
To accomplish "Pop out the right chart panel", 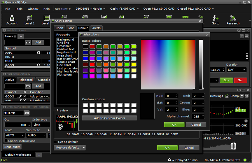I will (239, 90).
